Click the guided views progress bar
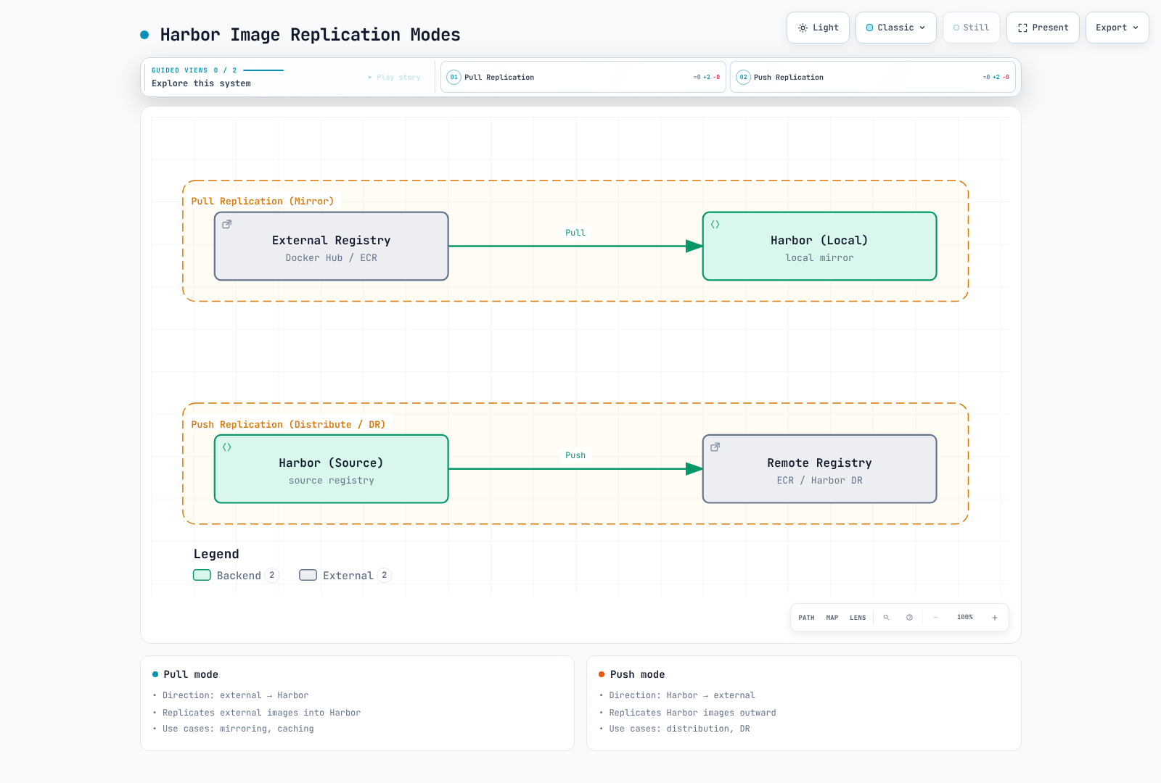 pos(263,70)
